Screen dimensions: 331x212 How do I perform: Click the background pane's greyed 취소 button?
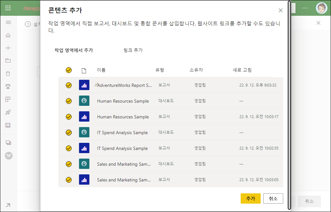tap(309, 201)
